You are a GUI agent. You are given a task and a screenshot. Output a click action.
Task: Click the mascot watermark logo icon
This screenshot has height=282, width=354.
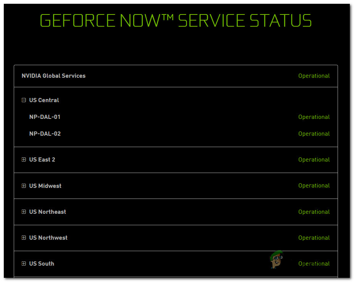(276, 260)
